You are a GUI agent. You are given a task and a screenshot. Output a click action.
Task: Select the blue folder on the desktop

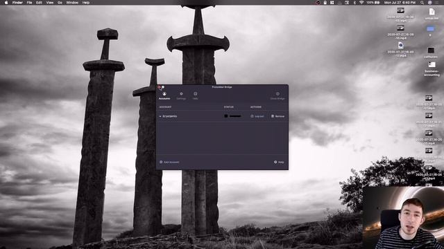point(430,29)
